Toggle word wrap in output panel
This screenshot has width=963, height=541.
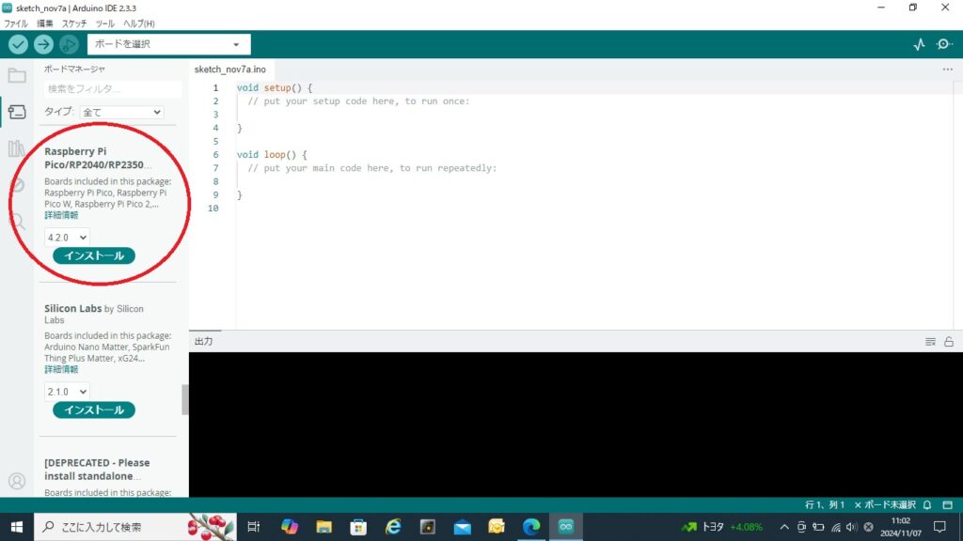[x=930, y=342]
